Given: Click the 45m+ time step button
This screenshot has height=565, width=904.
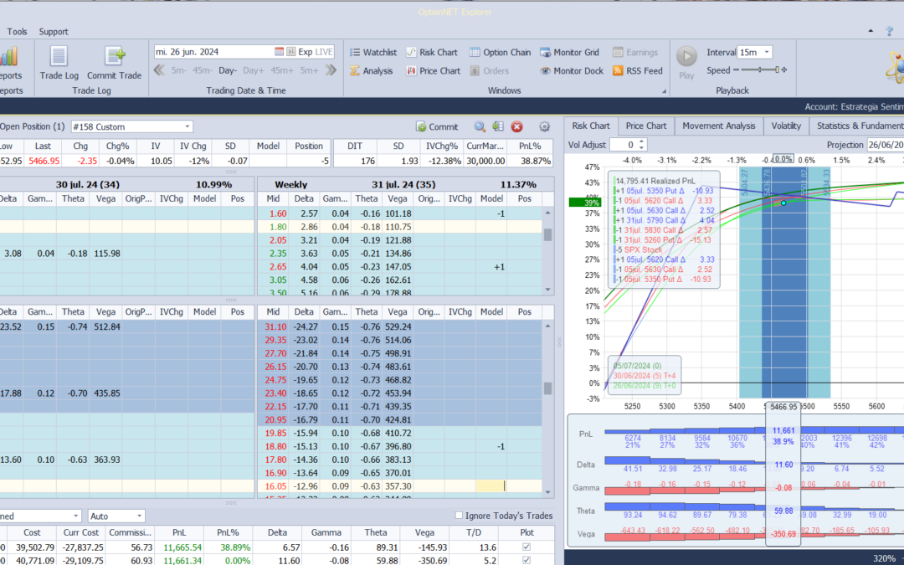Looking at the screenshot, I should [282, 70].
